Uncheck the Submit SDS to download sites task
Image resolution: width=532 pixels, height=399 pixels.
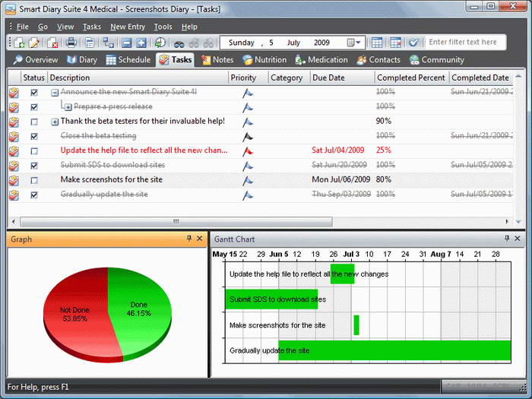pyautogui.click(x=34, y=166)
